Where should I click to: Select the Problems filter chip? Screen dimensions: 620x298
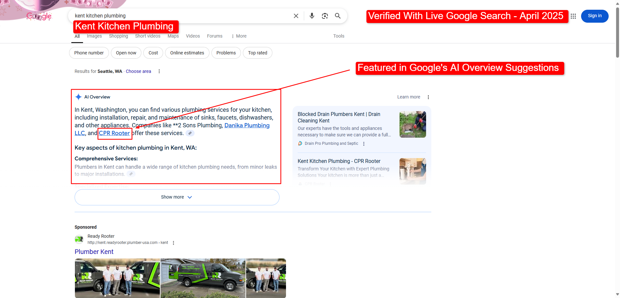(226, 53)
